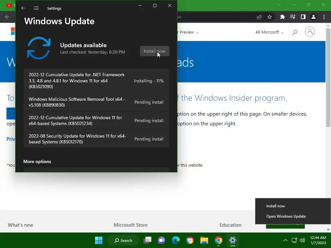Click the Chrome tab search chevron

click(279, 5)
